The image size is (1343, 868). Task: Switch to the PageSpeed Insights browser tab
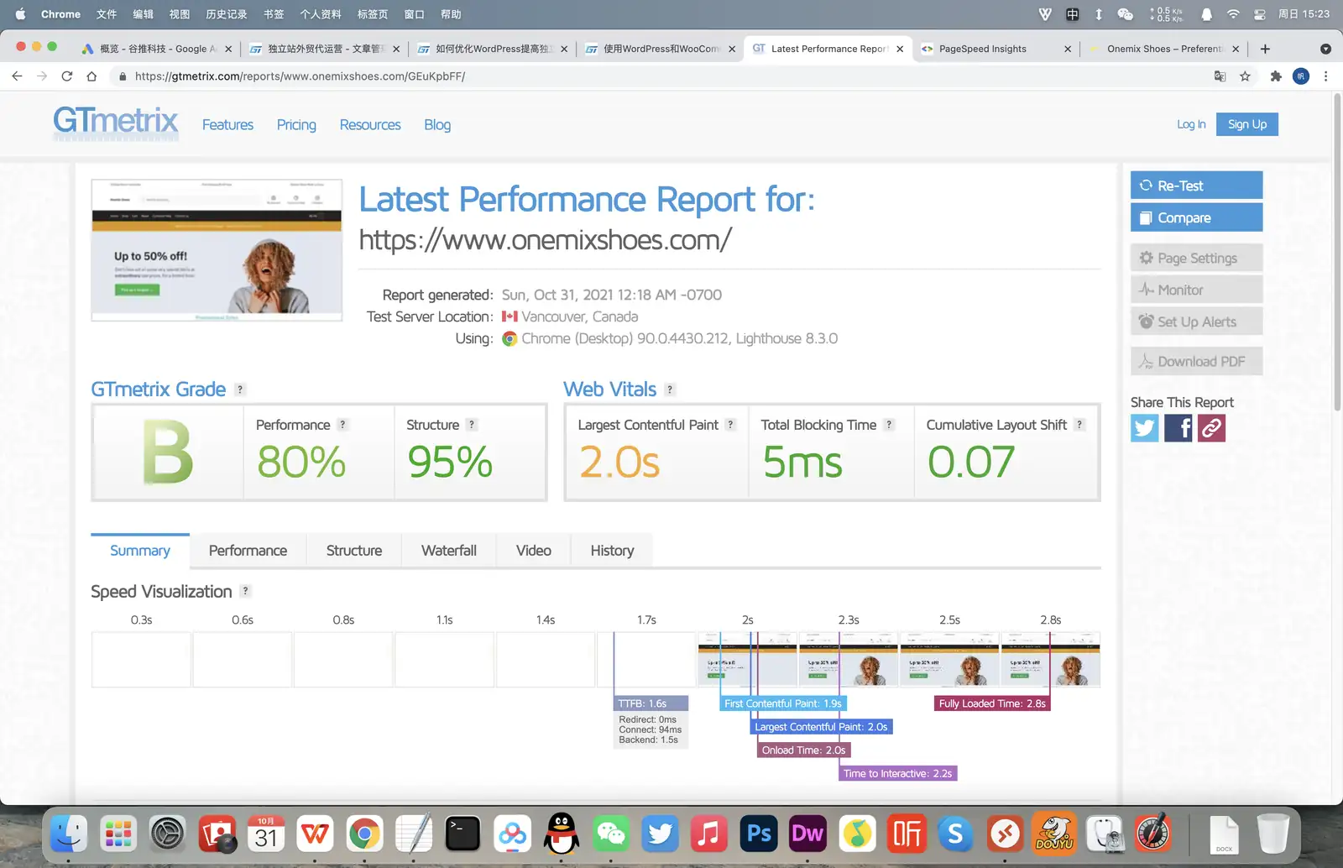tap(995, 49)
